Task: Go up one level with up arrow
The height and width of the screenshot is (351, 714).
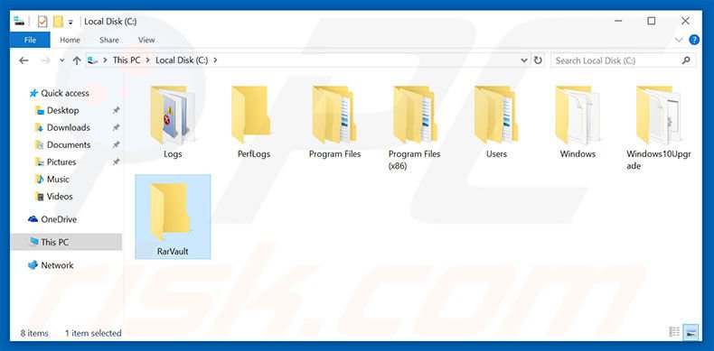Action: (x=77, y=60)
